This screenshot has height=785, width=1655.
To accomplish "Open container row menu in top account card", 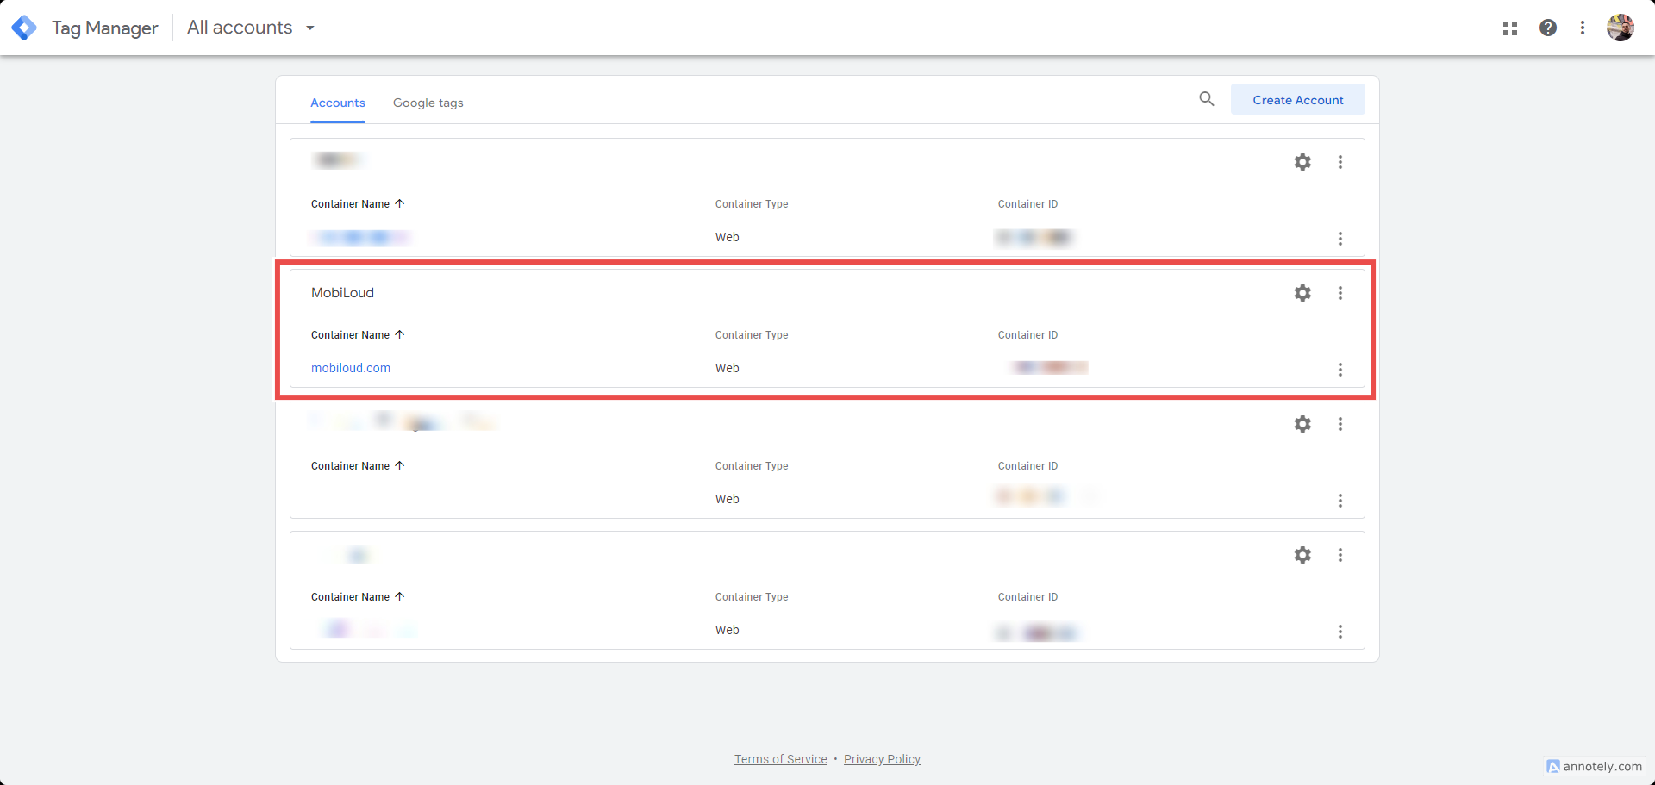I will [1340, 239].
